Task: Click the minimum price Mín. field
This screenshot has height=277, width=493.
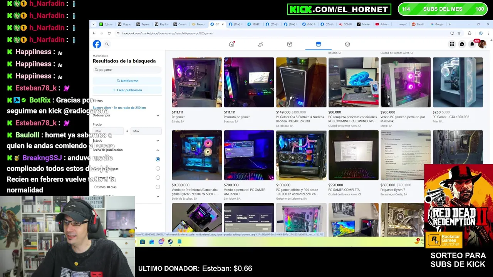Action: click(x=108, y=131)
